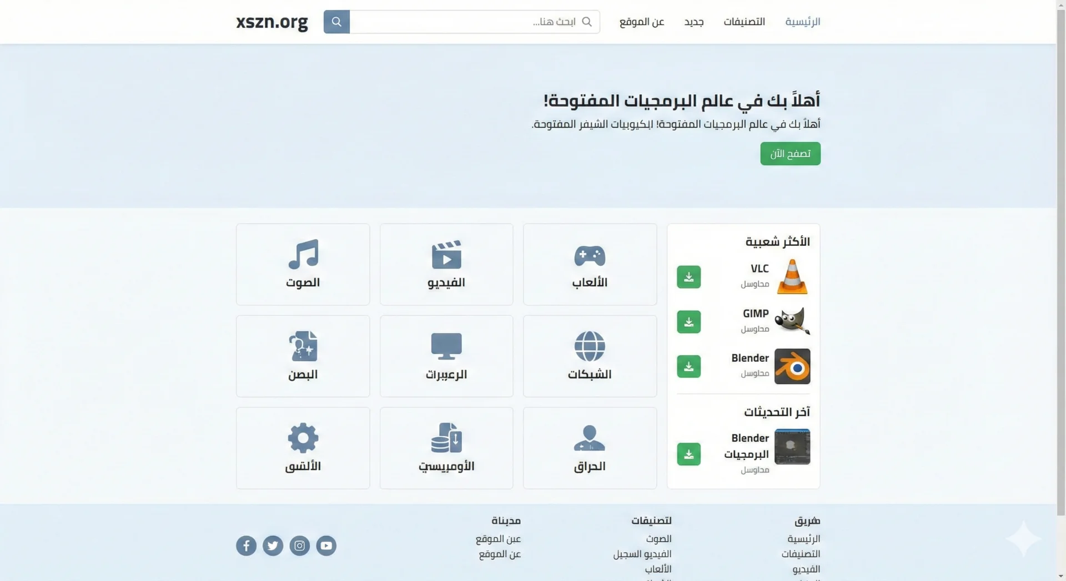The width and height of the screenshot is (1066, 581).
Task: Follow the عن الموقع header link
Action: (x=641, y=22)
